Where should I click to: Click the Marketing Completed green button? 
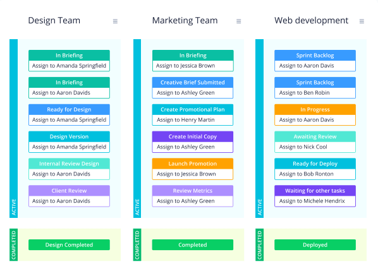click(193, 244)
